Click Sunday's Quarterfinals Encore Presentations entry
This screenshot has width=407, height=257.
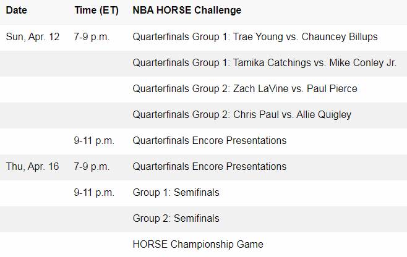coord(209,140)
